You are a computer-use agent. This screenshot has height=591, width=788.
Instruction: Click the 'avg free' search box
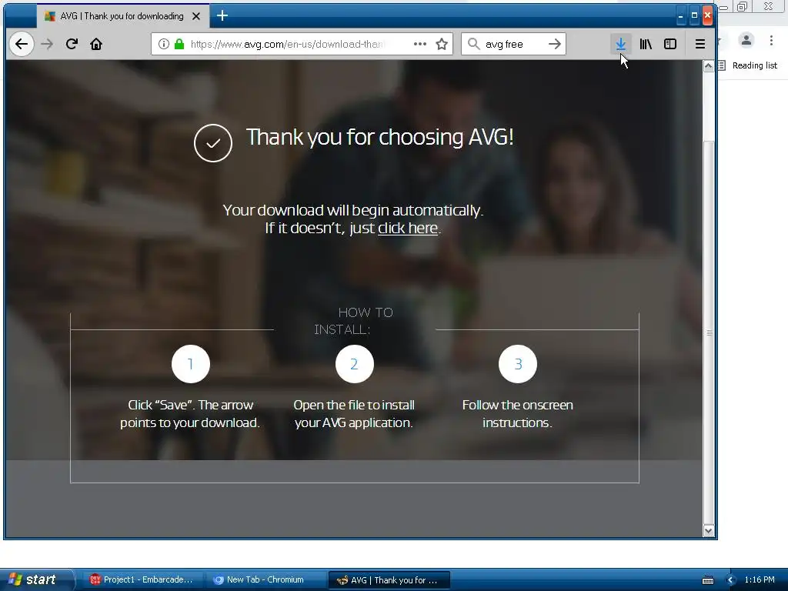(513, 44)
